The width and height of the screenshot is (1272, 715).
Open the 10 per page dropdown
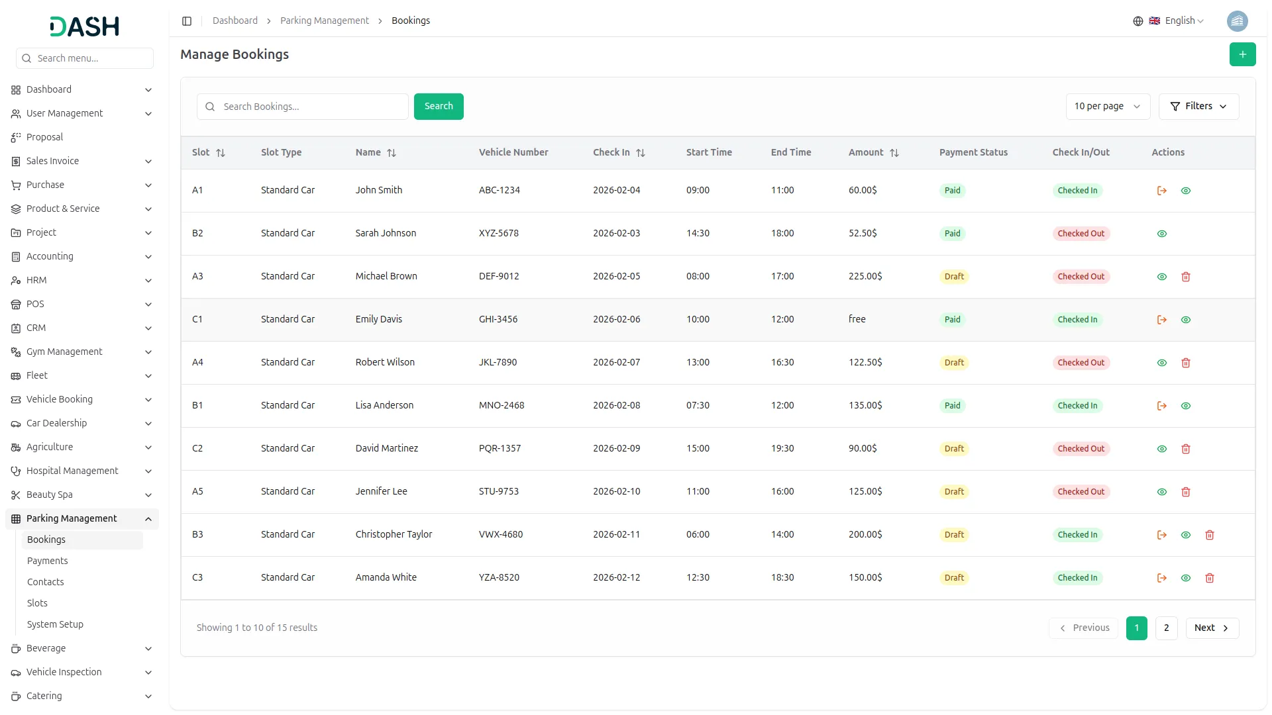point(1107,107)
